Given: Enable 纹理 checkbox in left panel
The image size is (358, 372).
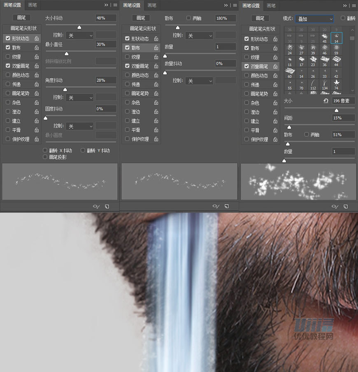Looking at the screenshot, I should [x=8, y=56].
